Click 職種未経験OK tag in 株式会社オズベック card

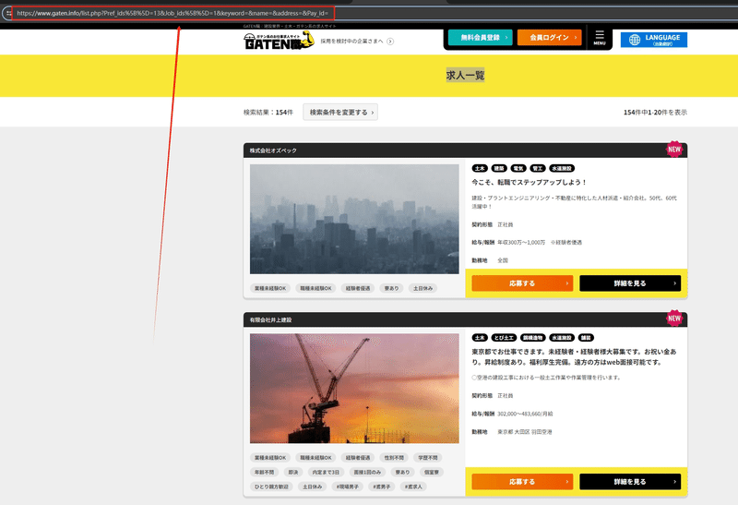[315, 288]
